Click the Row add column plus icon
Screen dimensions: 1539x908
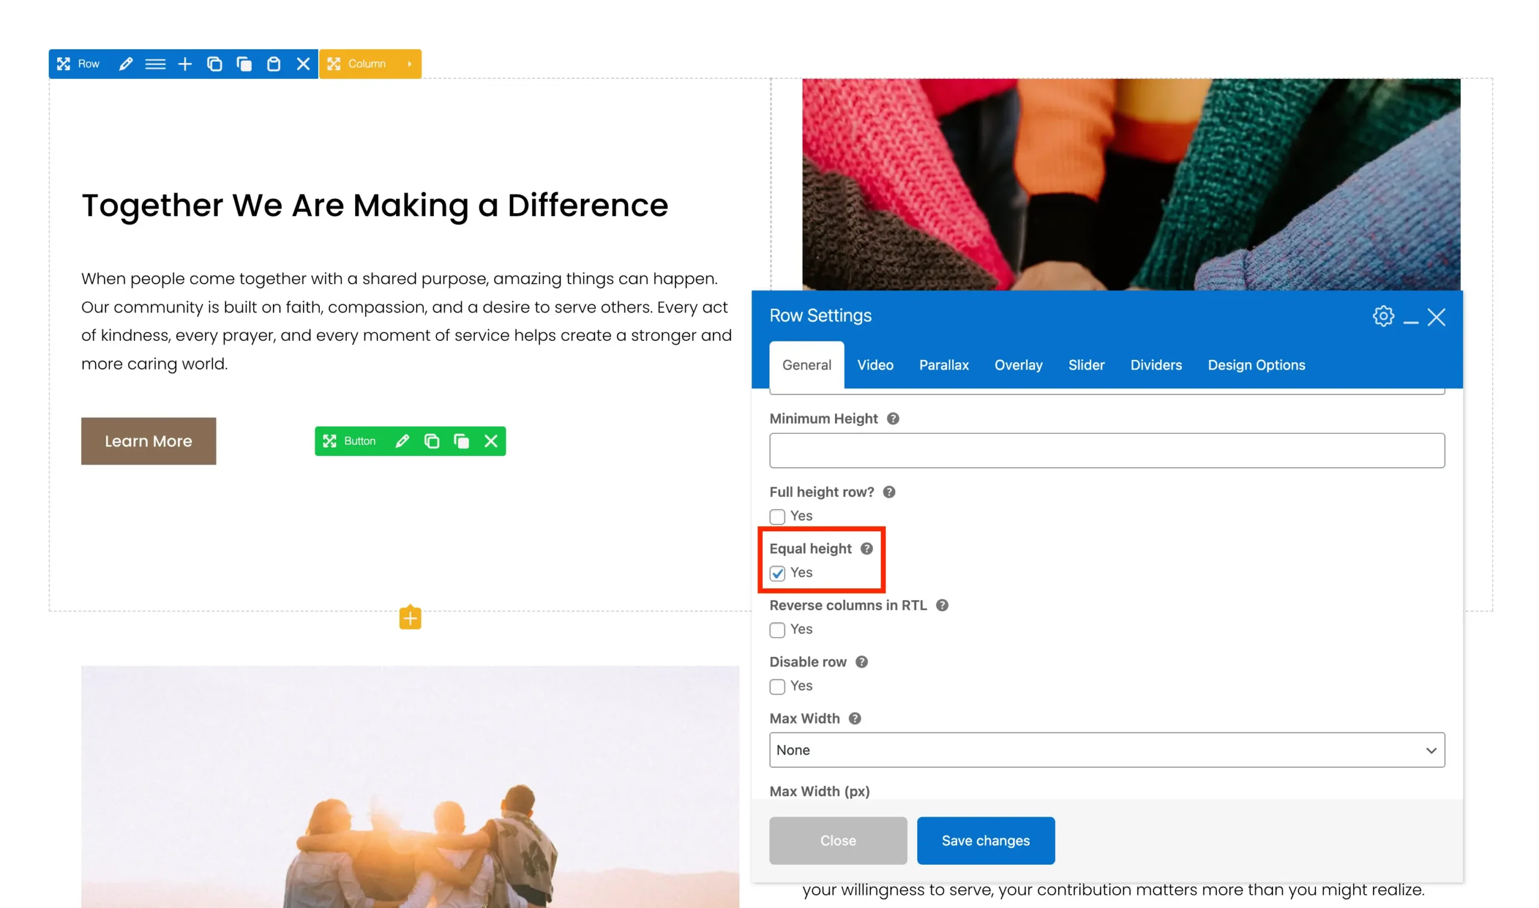(185, 64)
